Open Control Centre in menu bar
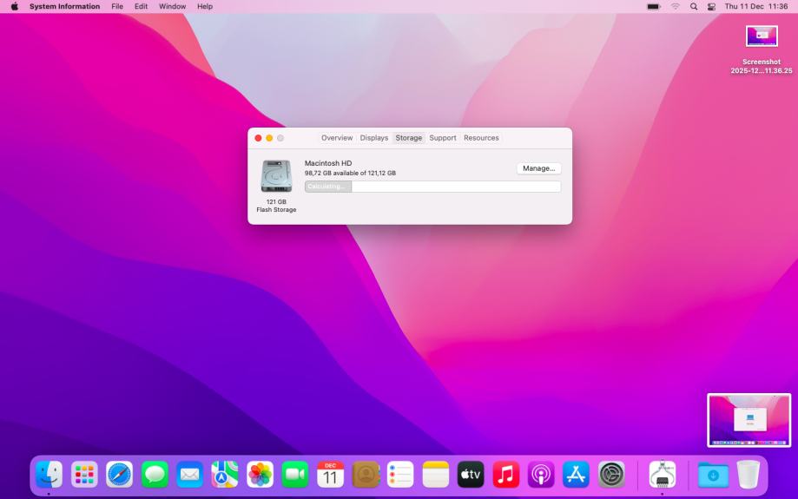The height and width of the screenshot is (499, 798). click(x=711, y=7)
